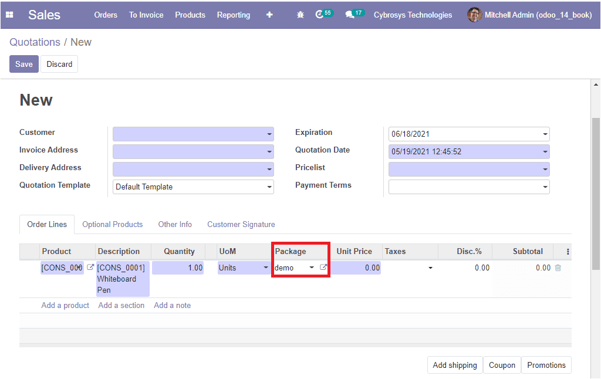Click the Promotions button
Screen dimensions: 601x379
pos(546,365)
